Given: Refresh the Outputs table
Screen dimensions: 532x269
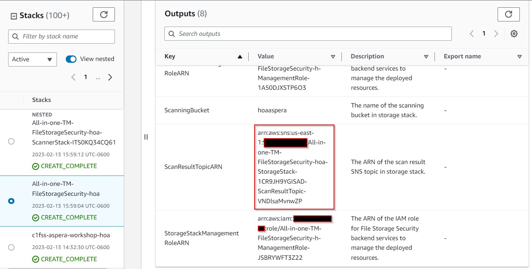Looking at the screenshot, I should coord(508,14).
